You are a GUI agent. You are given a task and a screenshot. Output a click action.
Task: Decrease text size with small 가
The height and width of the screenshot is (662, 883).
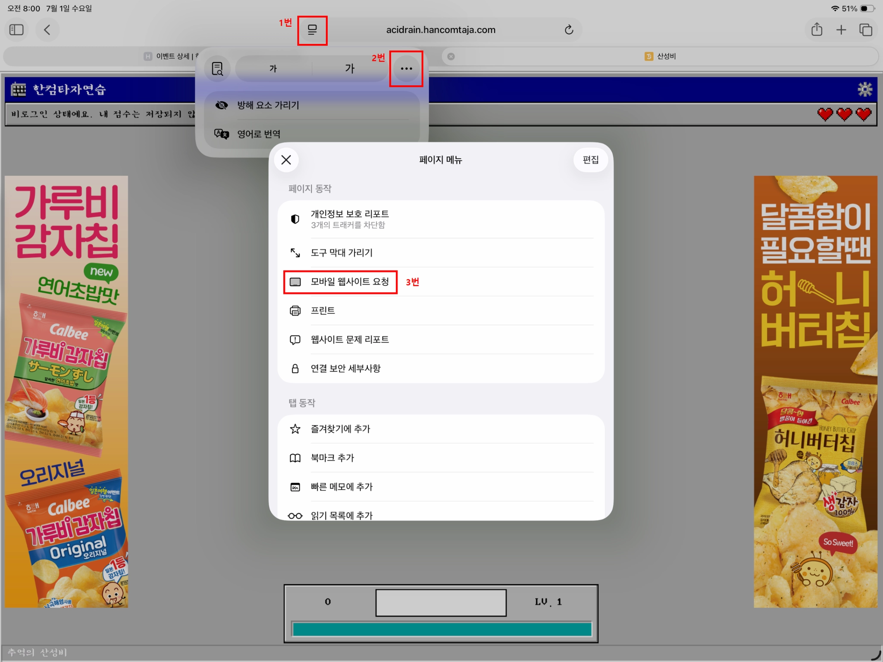(x=273, y=69)
